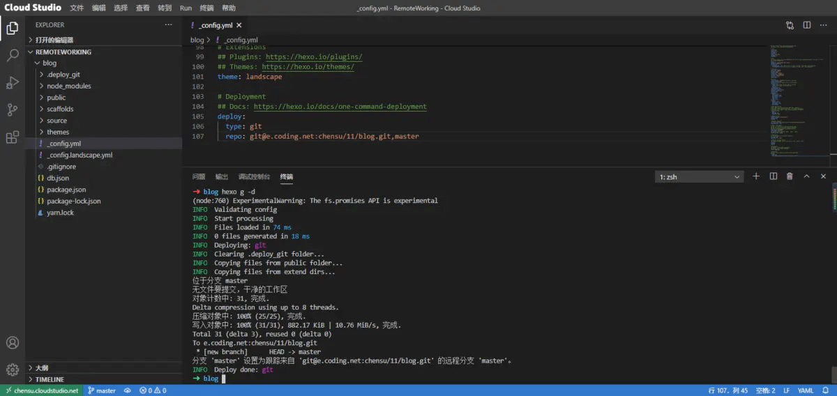Expand the themes folder

(104, 132)
